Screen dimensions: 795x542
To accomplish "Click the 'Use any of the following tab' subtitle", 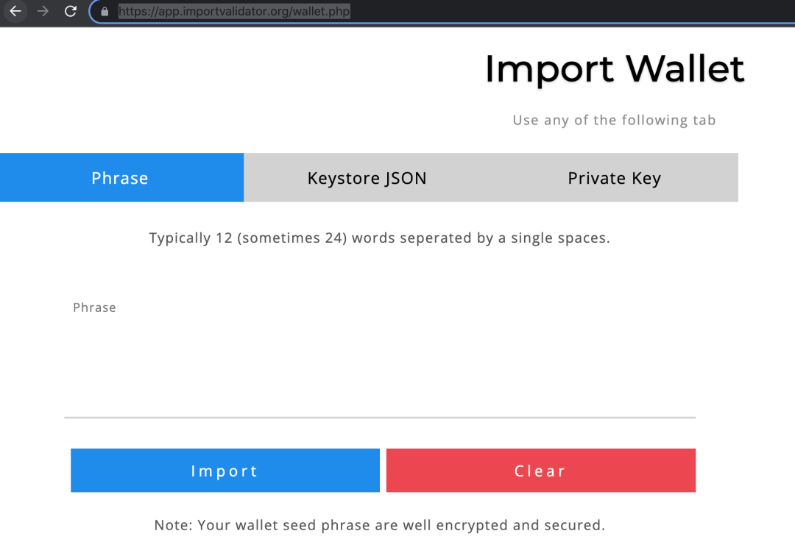I will coord(614,120).
